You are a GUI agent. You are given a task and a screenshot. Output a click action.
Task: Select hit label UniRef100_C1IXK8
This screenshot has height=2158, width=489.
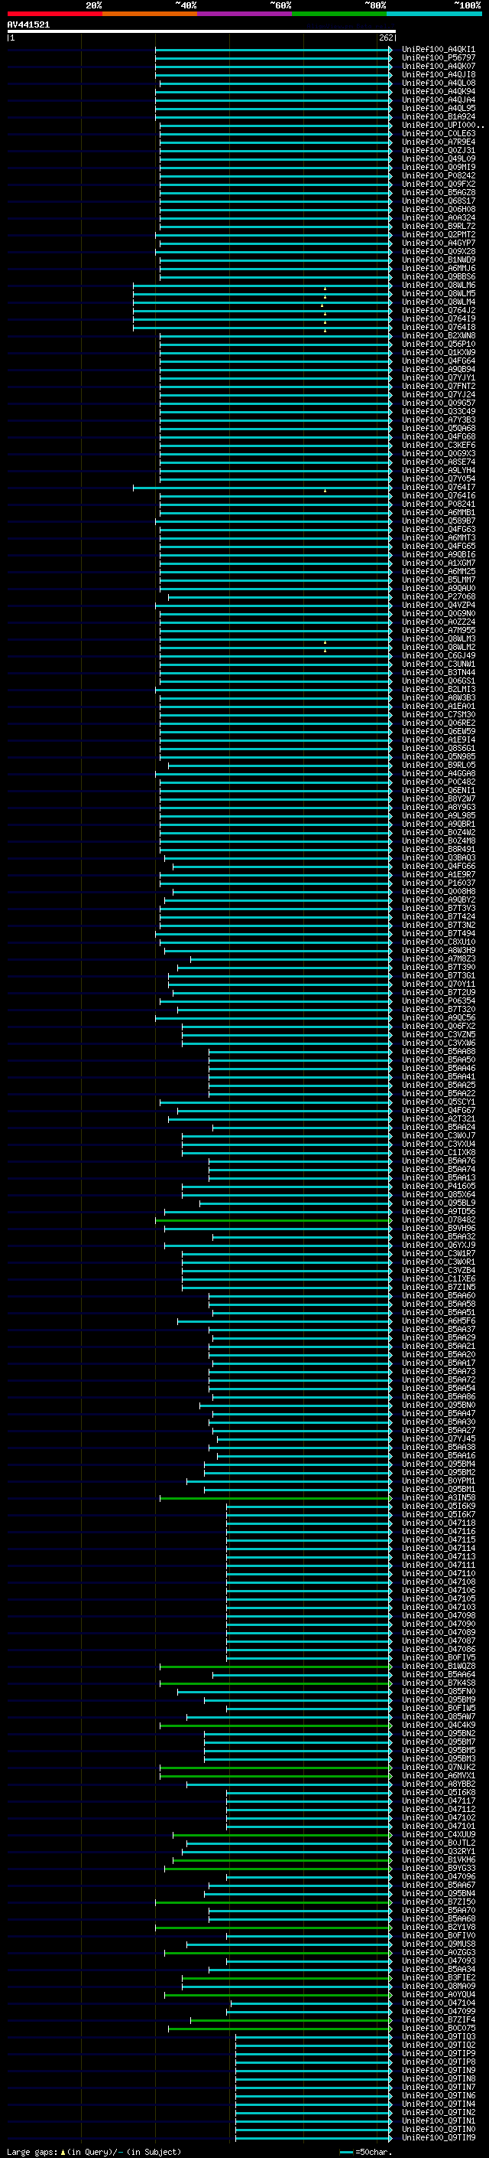(439, 1152)
